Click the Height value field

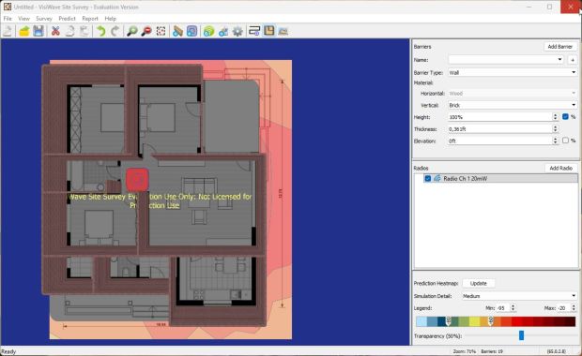(x=500, y=117)
